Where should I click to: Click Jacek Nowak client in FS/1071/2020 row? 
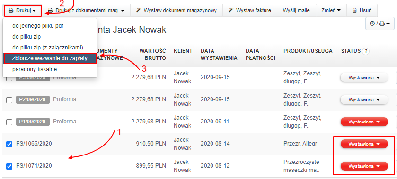pos(183,166)
